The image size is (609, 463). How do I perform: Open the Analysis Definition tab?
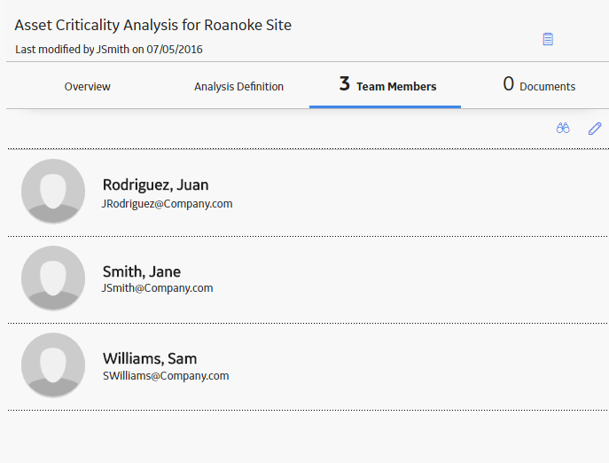238,86
